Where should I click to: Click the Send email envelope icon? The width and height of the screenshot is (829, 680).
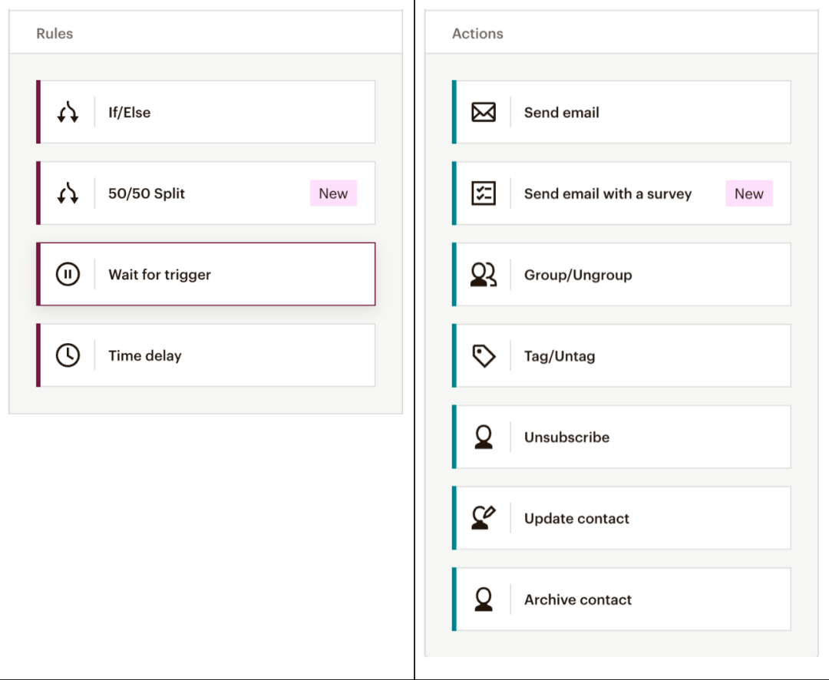(x=483, y=113)
